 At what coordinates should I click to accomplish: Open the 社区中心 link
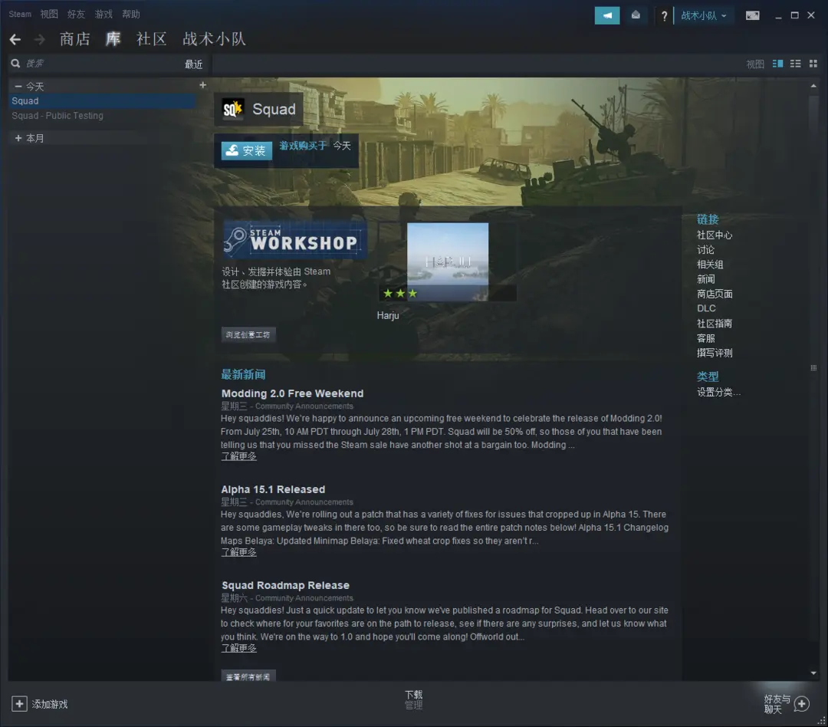click(715, 235)
